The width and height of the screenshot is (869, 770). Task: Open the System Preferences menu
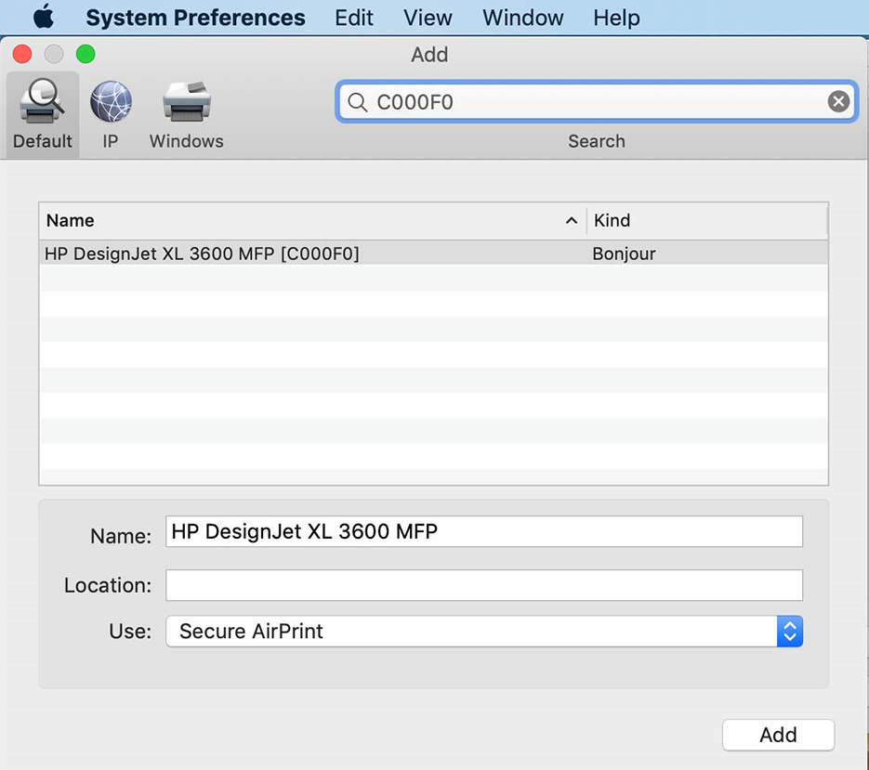point(195,18)
